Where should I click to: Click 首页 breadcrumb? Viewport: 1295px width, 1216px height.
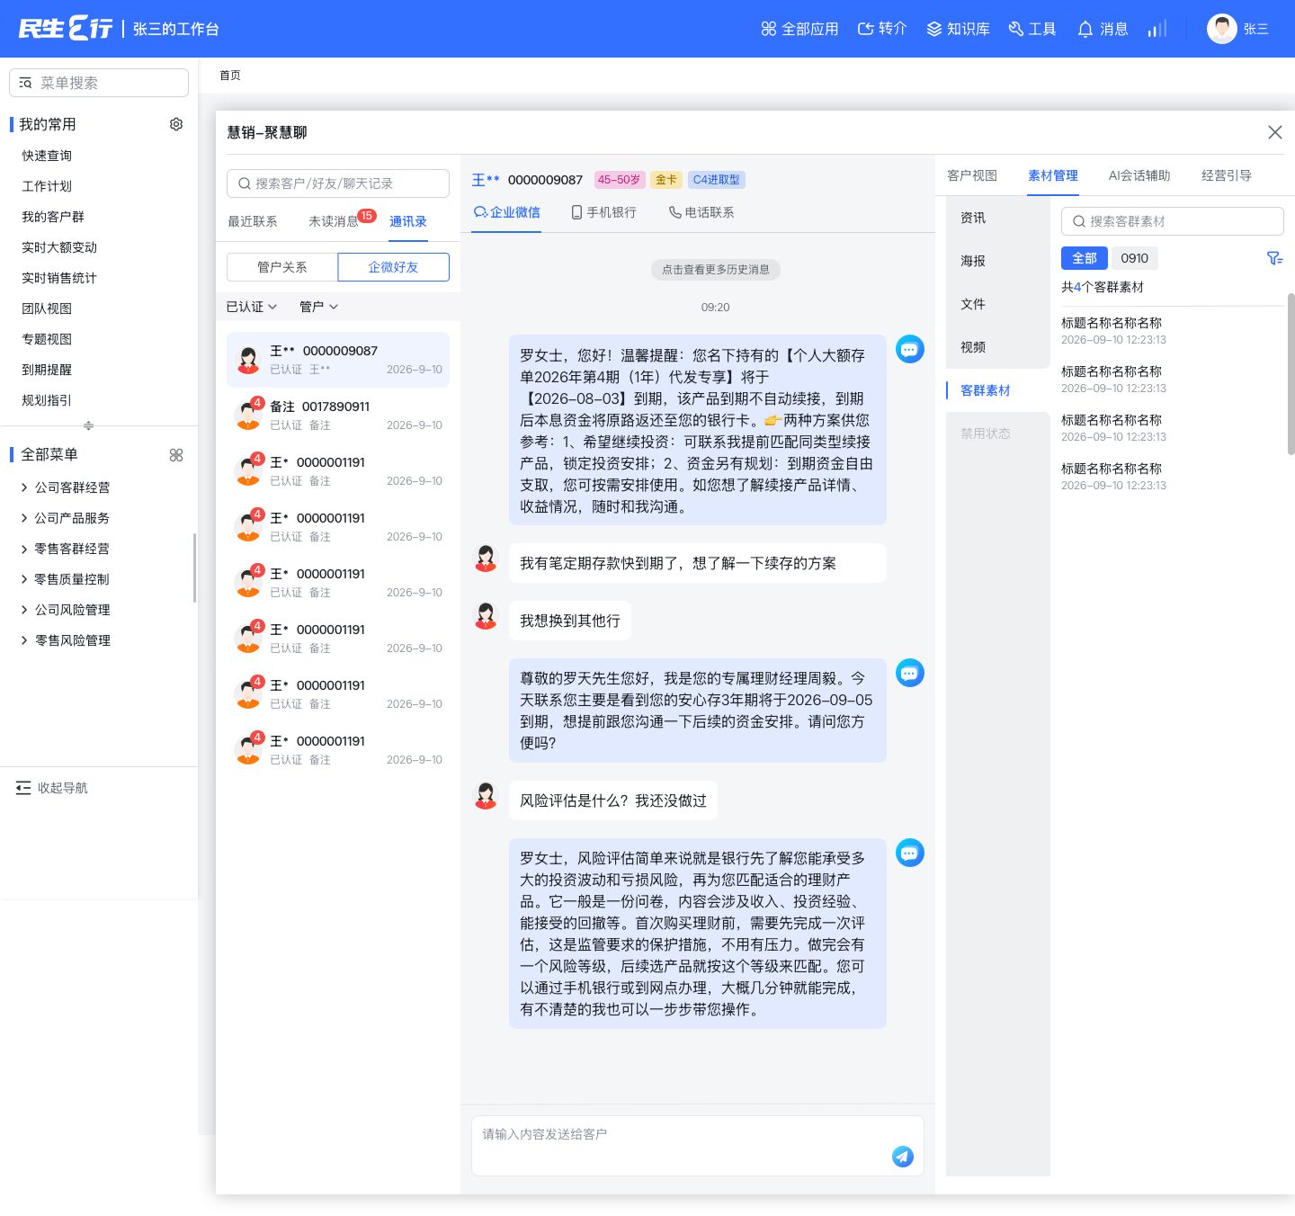pos(230,76)
